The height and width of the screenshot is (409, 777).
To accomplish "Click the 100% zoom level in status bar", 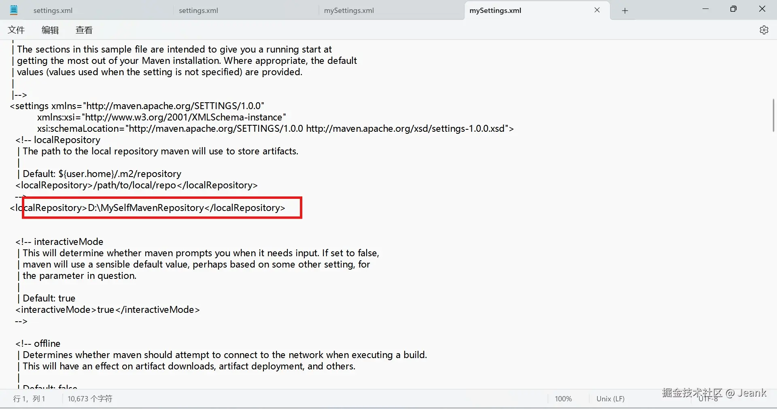I will pyautogui.click(x=563, y=398).
